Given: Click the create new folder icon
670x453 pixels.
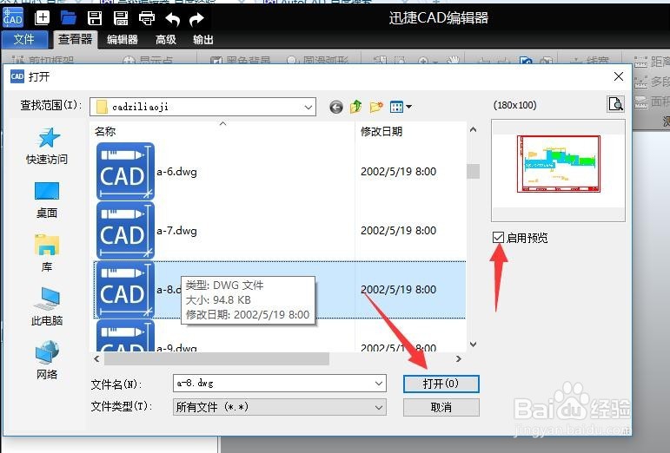Looking at the screenshot, I should pyautogui.click(x=376, y=107).
